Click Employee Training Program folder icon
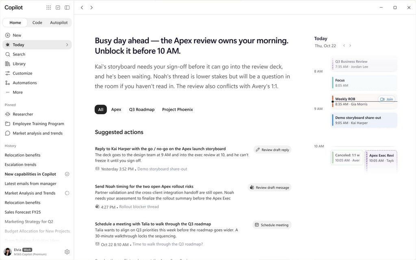Screen dimensions: 416x260 (8, 124)
